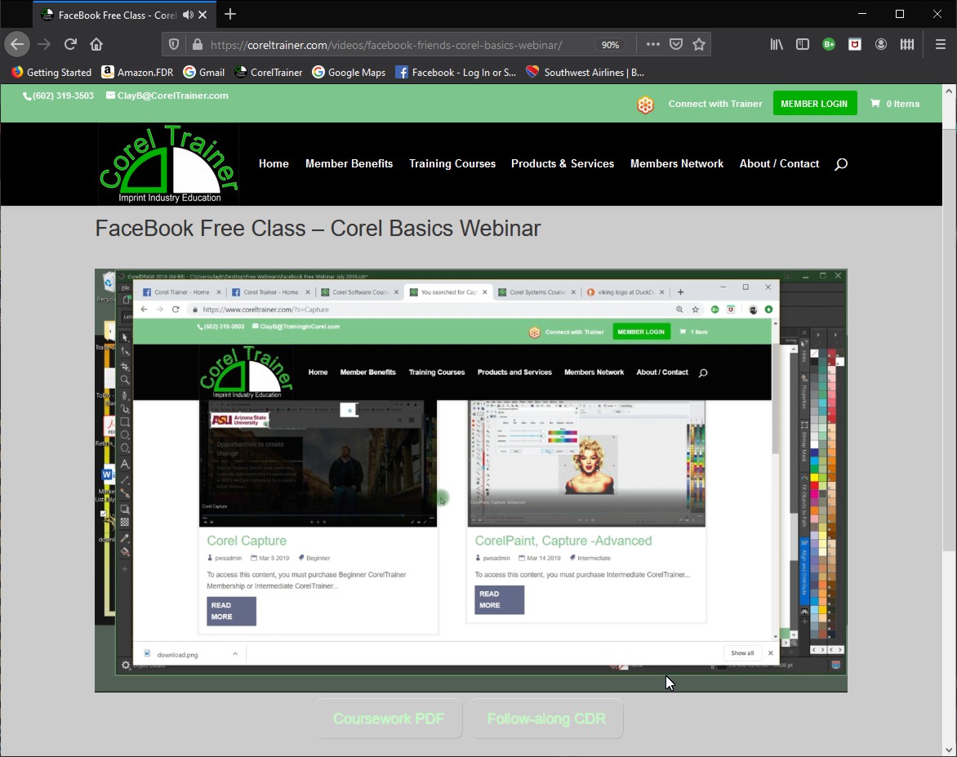This screenshot has height=757, width=957.
Task: Open the Products & Services menu
Action: [x=563, y=163]
